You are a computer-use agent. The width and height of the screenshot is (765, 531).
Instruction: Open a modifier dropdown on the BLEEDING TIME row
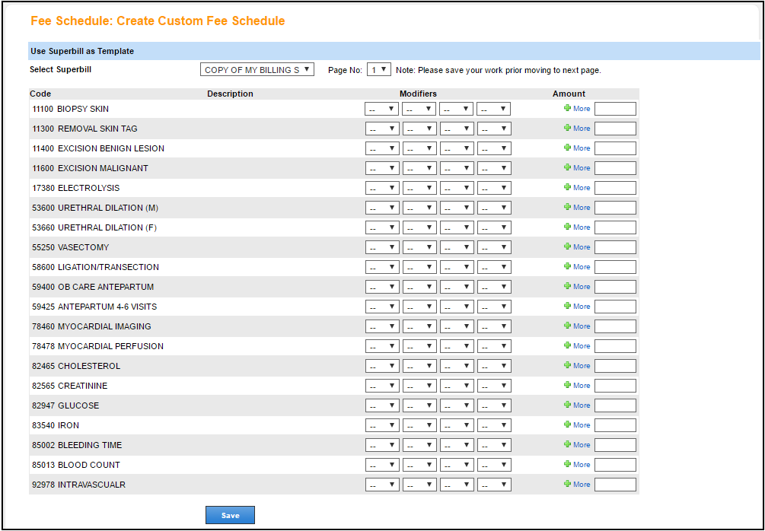coord(382,444)
